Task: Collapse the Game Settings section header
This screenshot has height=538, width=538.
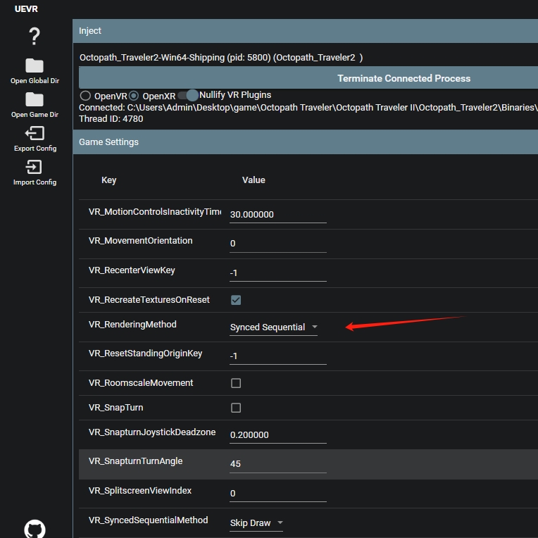Action: pyautogui.click(x=306, y=142)
